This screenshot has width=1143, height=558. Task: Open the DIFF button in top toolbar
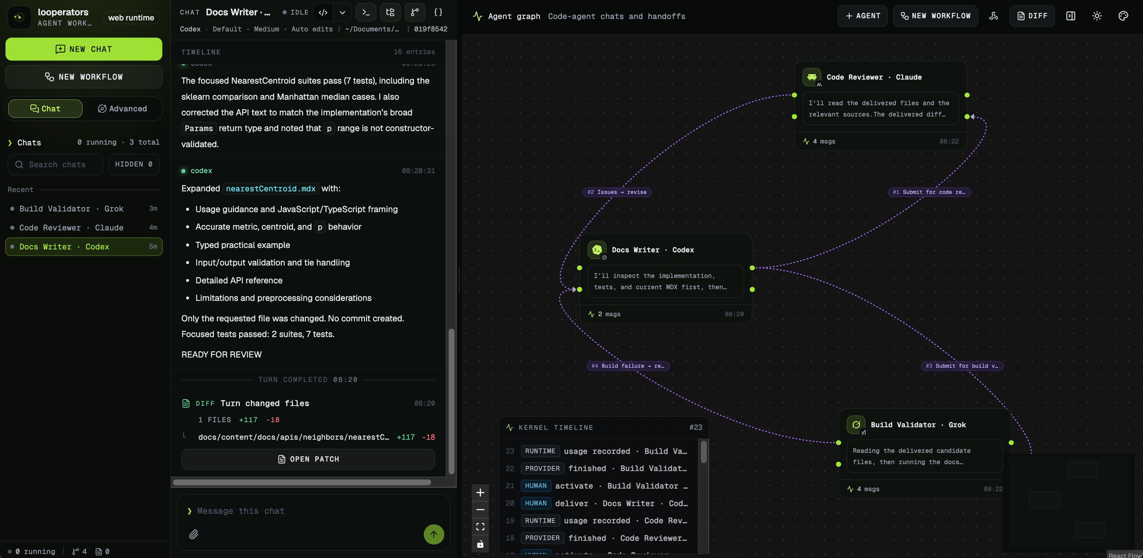[1031, 16]
